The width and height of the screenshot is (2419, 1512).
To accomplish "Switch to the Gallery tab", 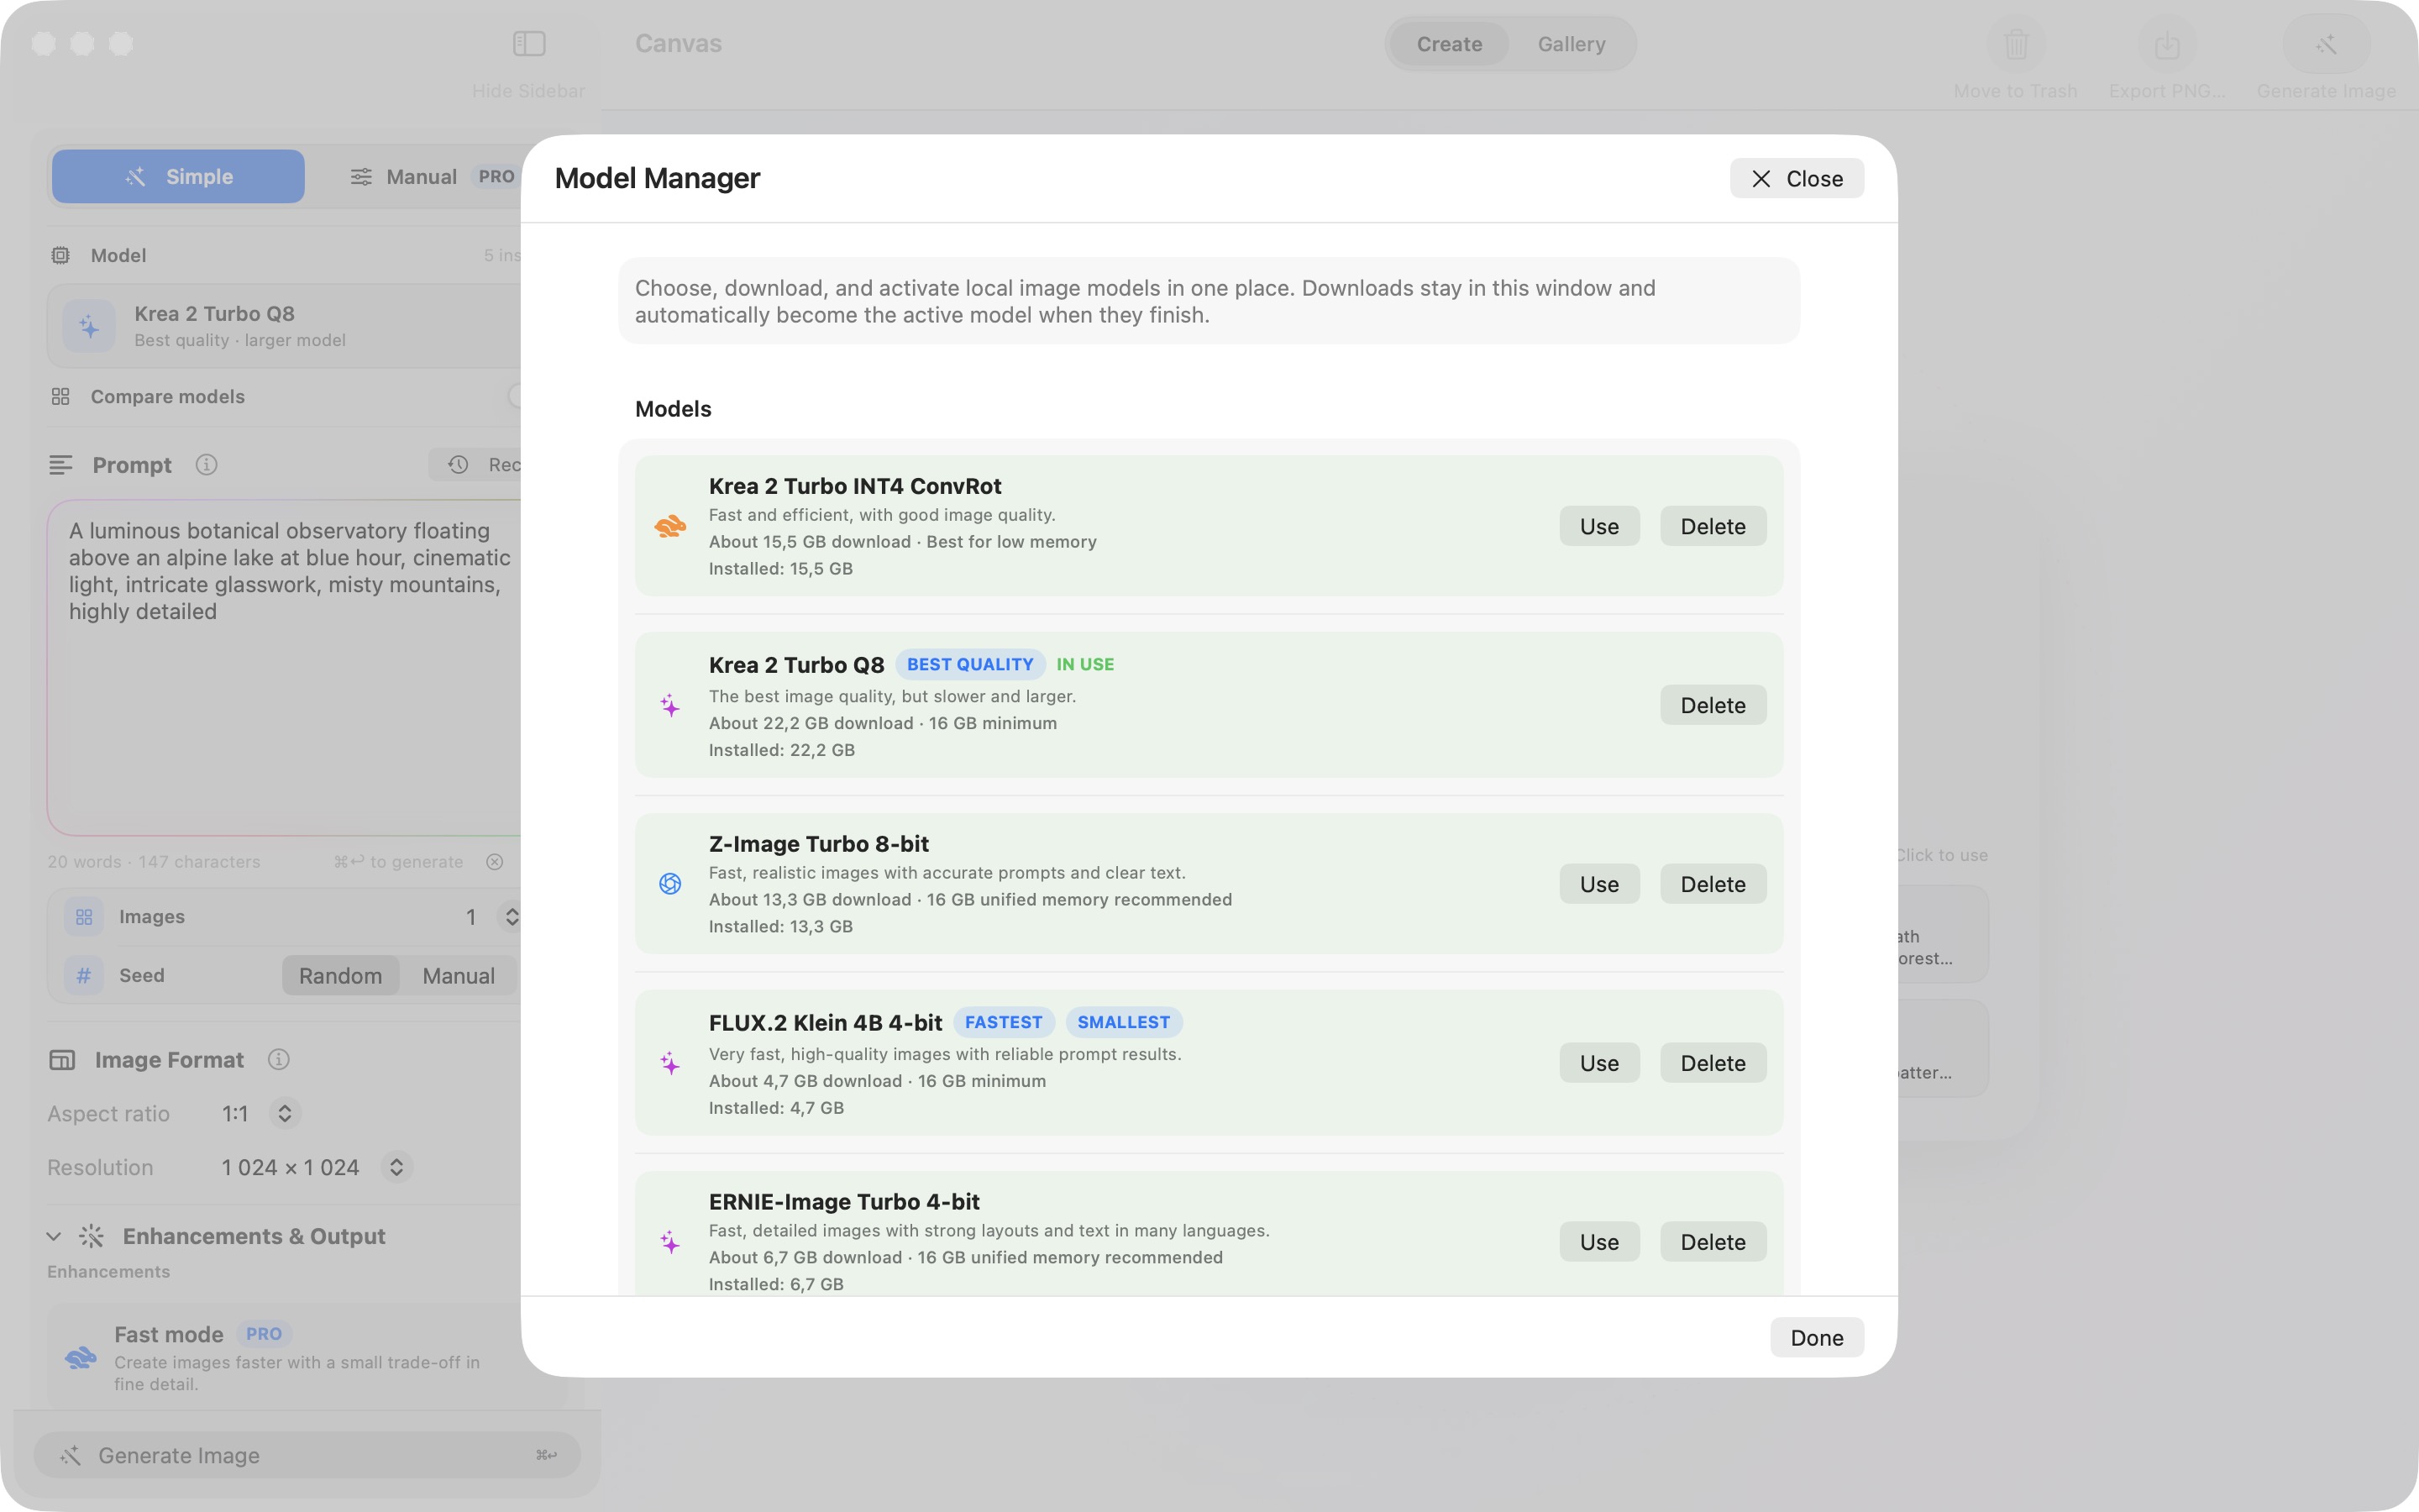I will 1572,44.
